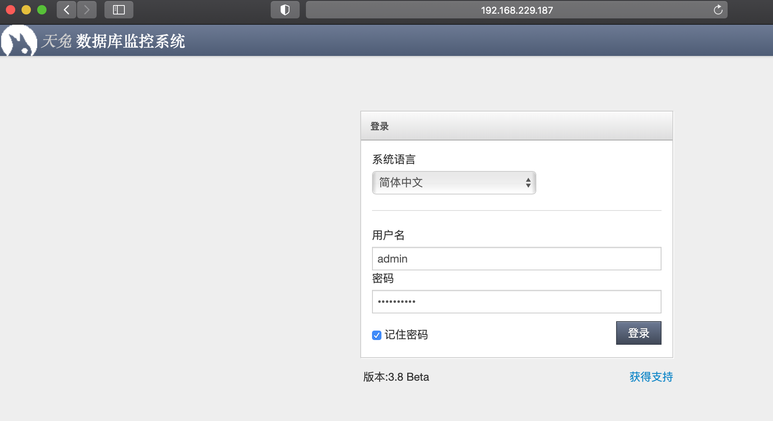Toggle the 记住密码 remember password checkbox
Viewport: 773px width, 421px height.
376,335
